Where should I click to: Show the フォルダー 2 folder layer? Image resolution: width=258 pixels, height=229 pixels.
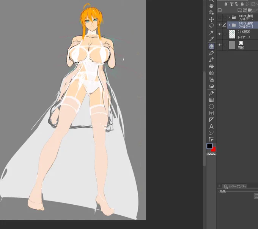[x=220, y=17]
